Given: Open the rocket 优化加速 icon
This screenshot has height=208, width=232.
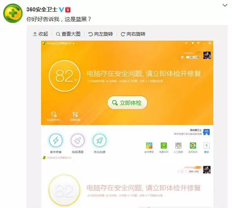Looking at the screenshot, I should [100, 140].
